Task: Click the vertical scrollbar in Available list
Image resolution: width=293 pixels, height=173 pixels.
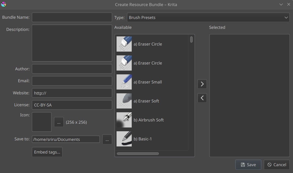Action: point(191,39)
